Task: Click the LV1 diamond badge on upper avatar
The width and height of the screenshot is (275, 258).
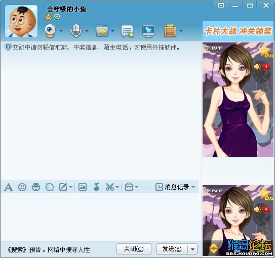Action: tap(213, 48)
